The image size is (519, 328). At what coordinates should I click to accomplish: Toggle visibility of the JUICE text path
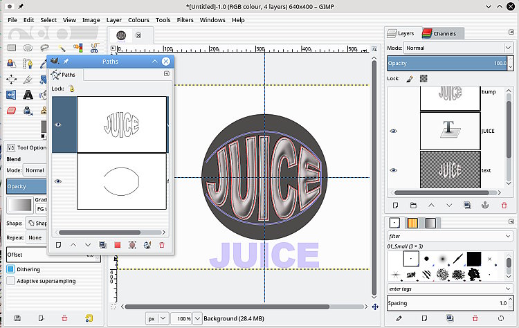click(x=59, y=125)
